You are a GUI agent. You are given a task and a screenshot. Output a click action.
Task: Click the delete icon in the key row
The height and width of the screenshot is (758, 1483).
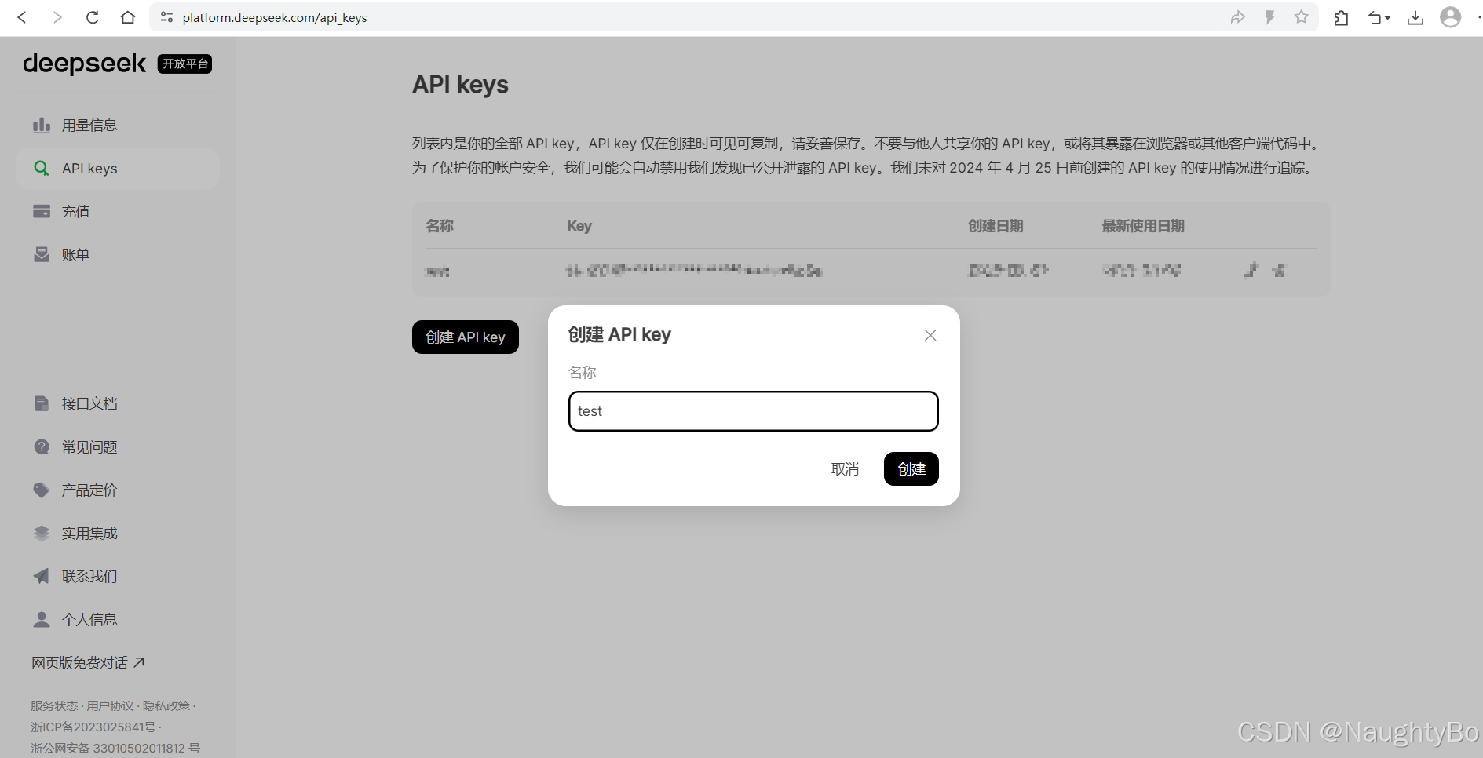click(1280, 271)
